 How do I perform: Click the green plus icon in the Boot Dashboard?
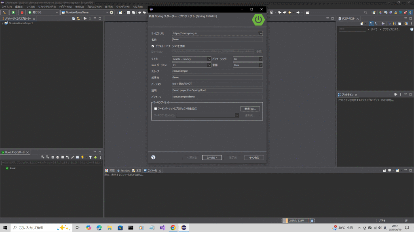point(95,157)
